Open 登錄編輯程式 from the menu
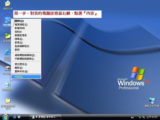The image size is (160, 120). click(x=26, y=46)
